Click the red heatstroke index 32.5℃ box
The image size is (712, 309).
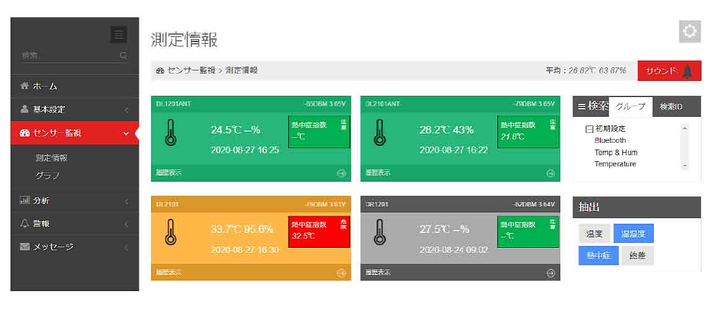(x=319, y=231)
